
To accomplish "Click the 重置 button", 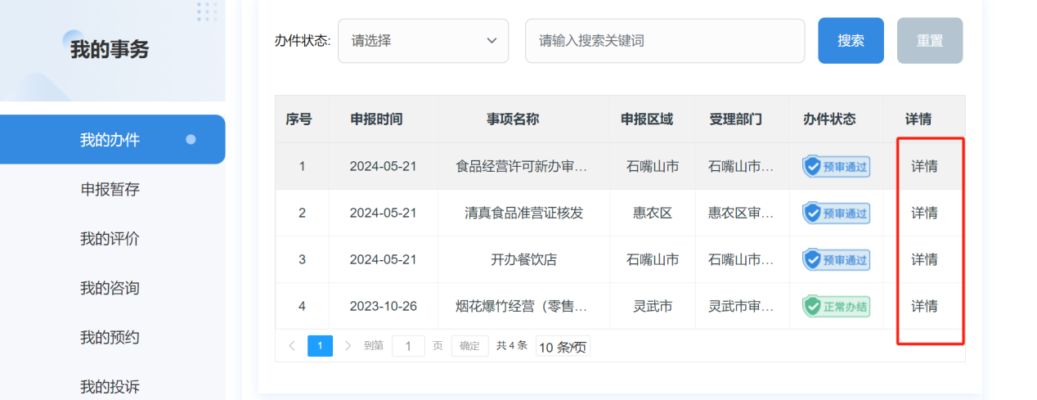I will point(929,41).
